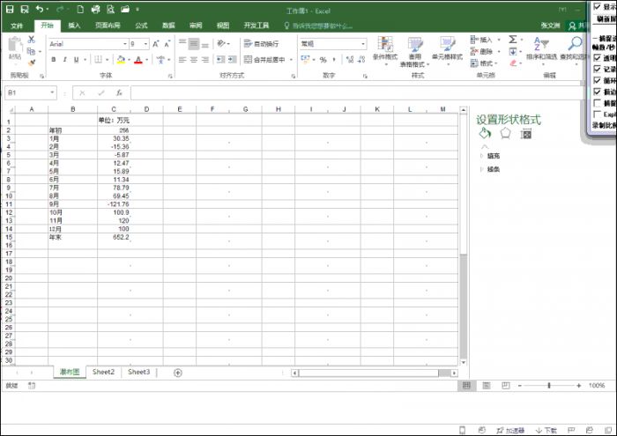617x436 pixels.
Task: Open the font size dropdown showing 9
Action: click(145, 44)
